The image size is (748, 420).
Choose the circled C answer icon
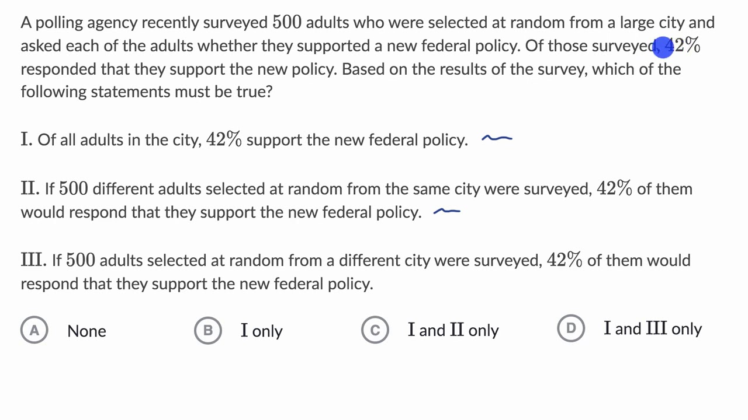(375, 330)
